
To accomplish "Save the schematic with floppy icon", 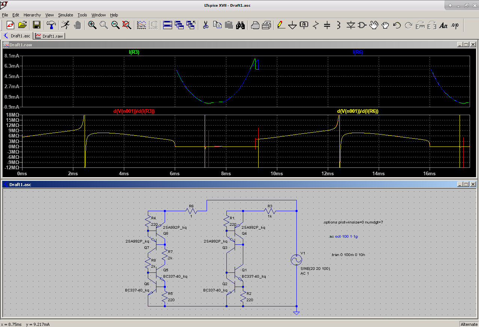I will point(37,25).
